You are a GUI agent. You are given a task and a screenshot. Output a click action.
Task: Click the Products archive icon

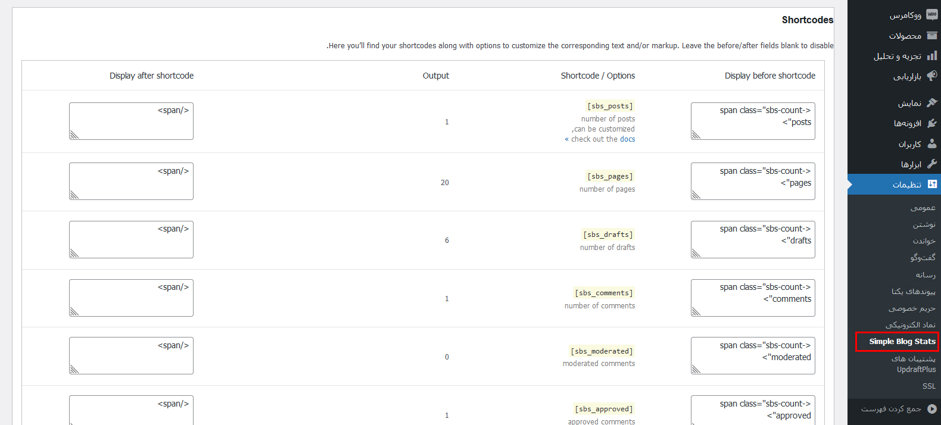[932, 36]
